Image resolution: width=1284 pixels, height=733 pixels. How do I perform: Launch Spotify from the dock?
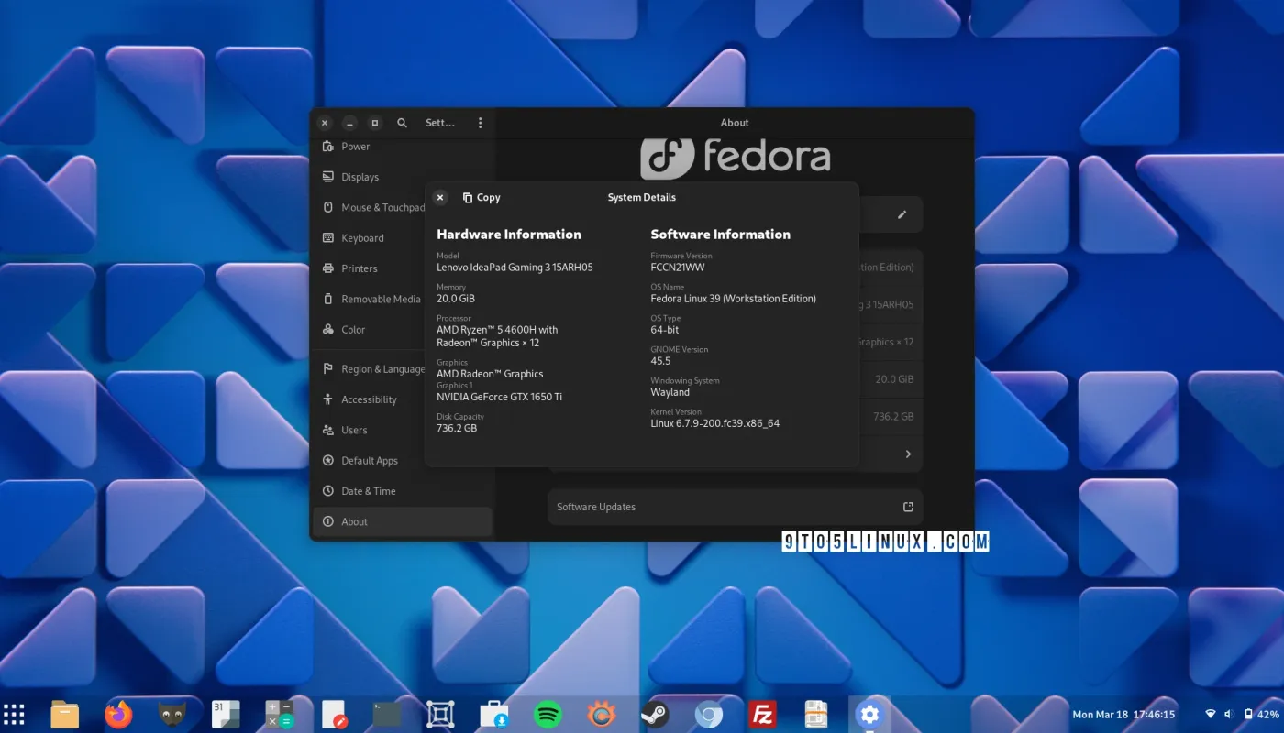click(548, 714)
